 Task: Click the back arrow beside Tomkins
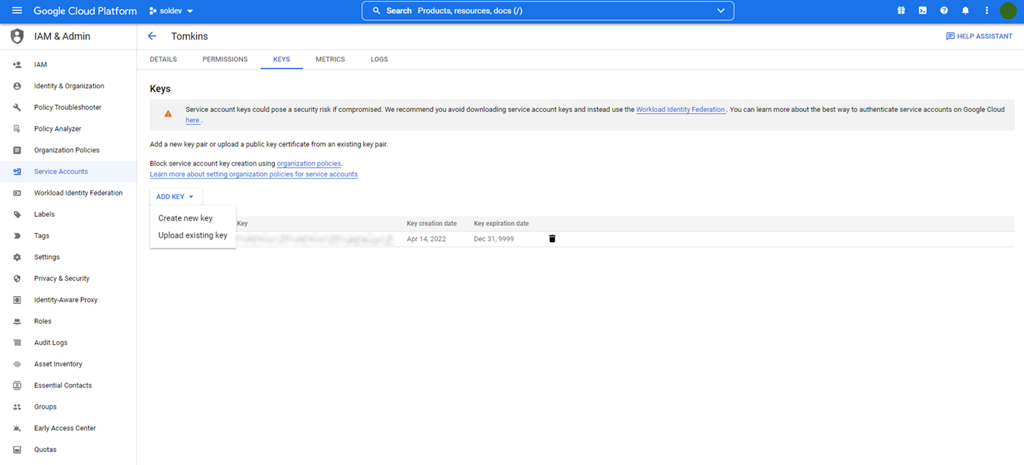pyautogui.click(x=152, y=36)
